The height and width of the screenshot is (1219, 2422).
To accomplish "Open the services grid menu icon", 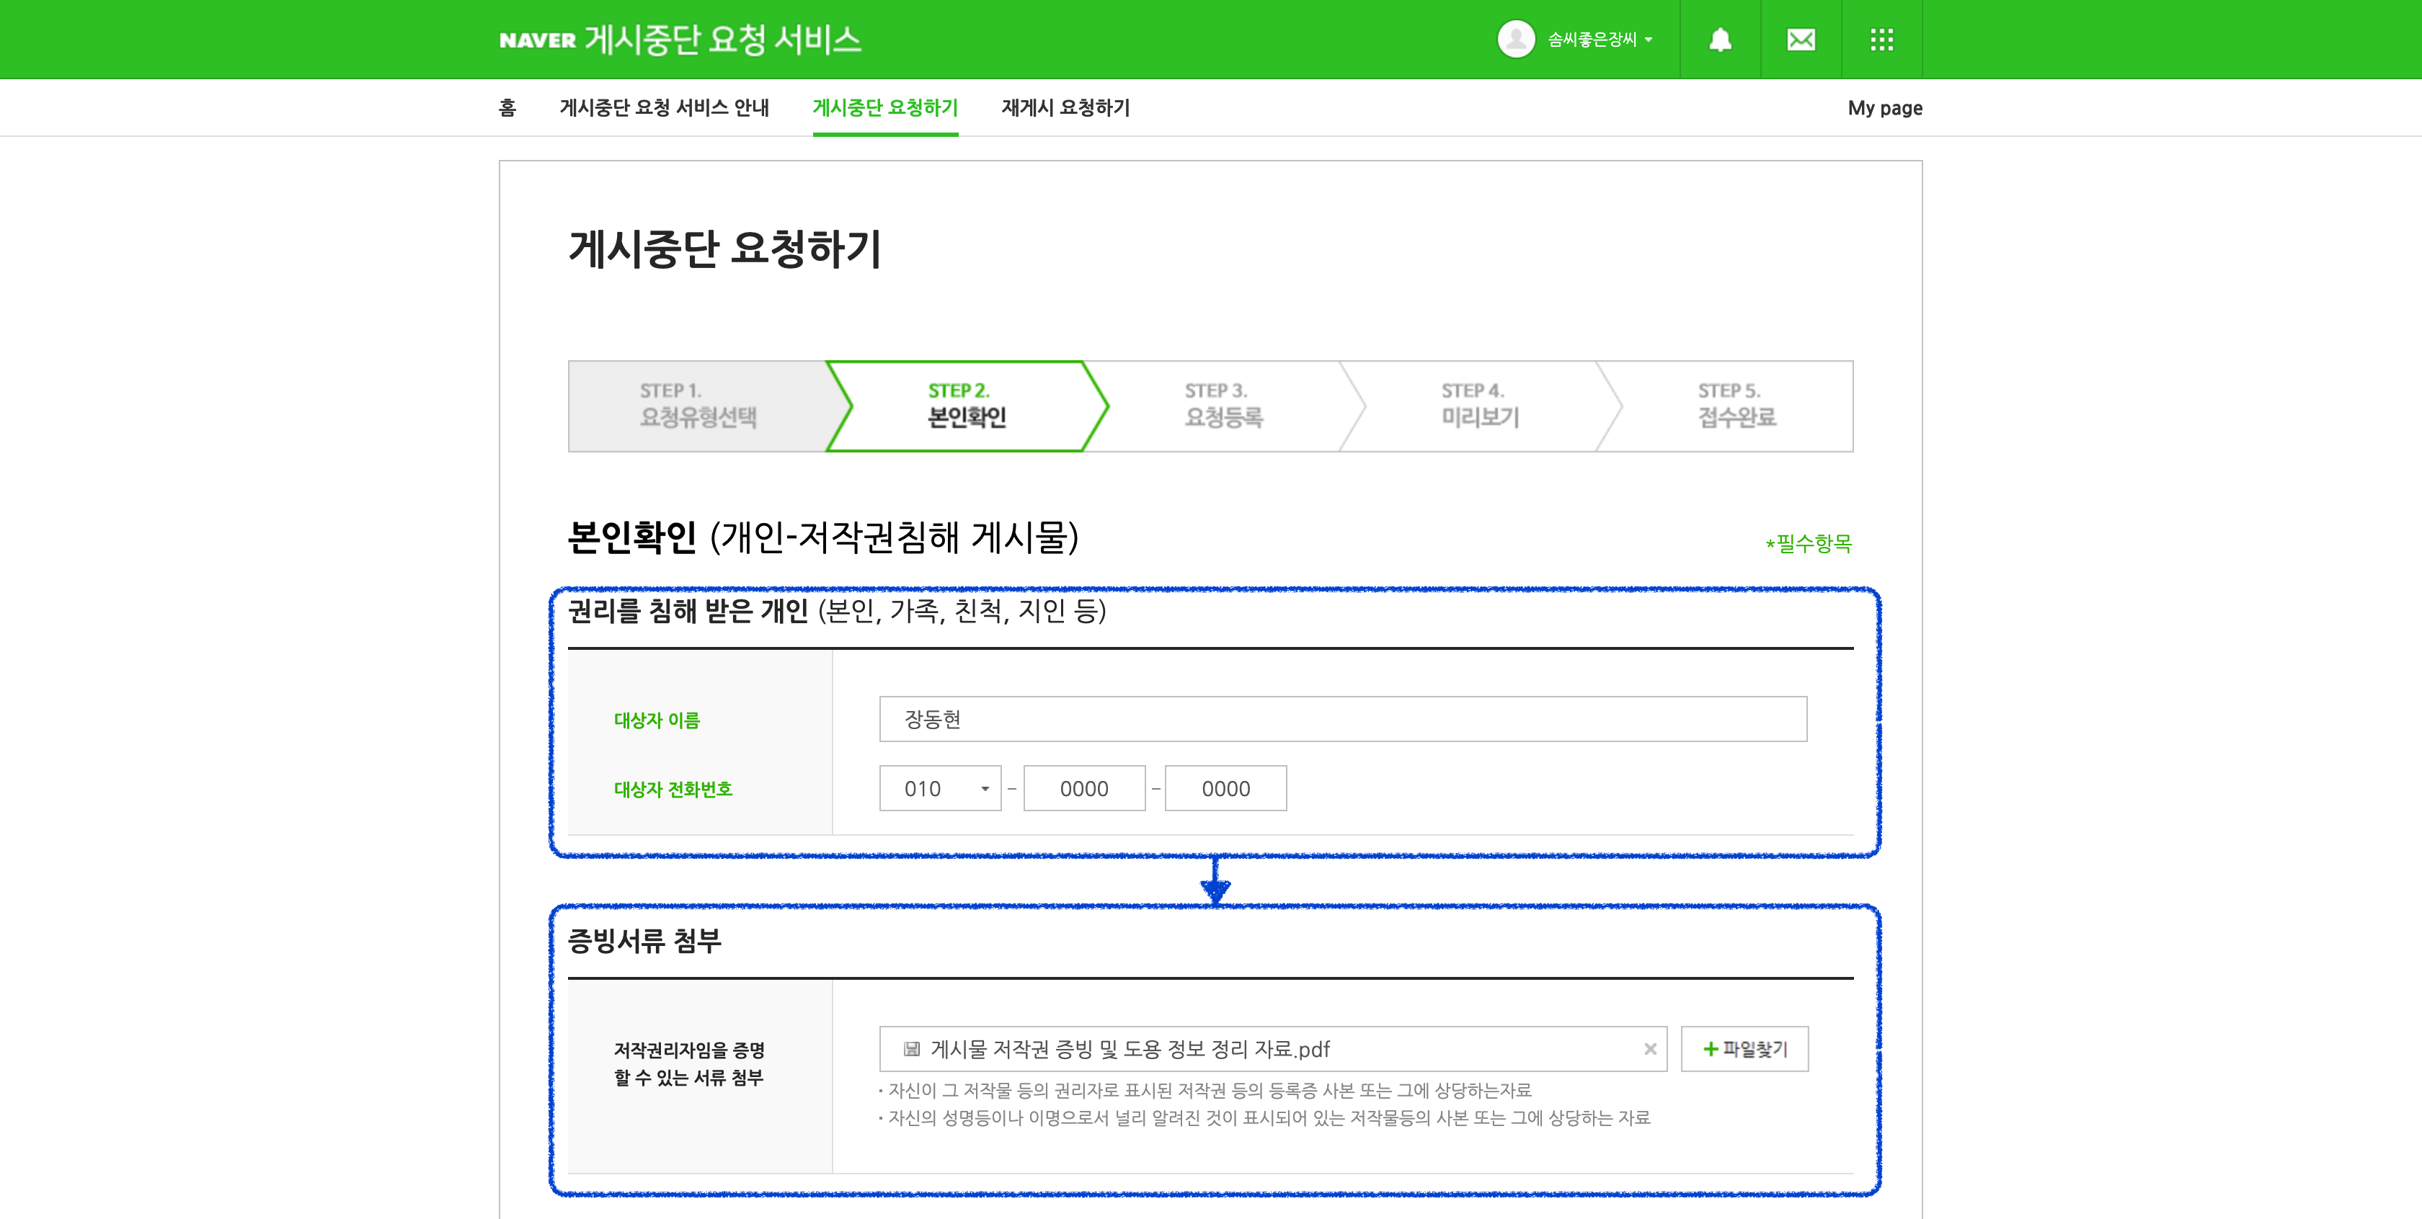I will click(x=1881, y=40).
